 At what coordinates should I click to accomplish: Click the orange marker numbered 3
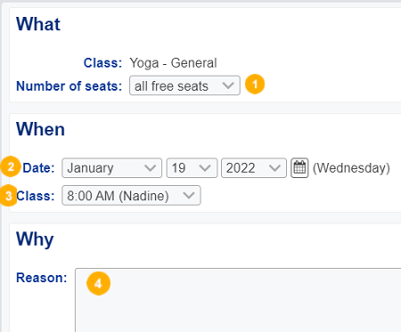point(9,196)
